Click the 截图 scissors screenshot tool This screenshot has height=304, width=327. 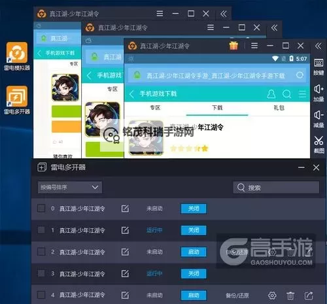pos(318,144)
